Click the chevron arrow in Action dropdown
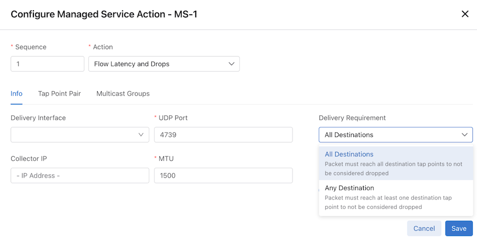Viewport: 477px width, 239px height. [232, 64]
